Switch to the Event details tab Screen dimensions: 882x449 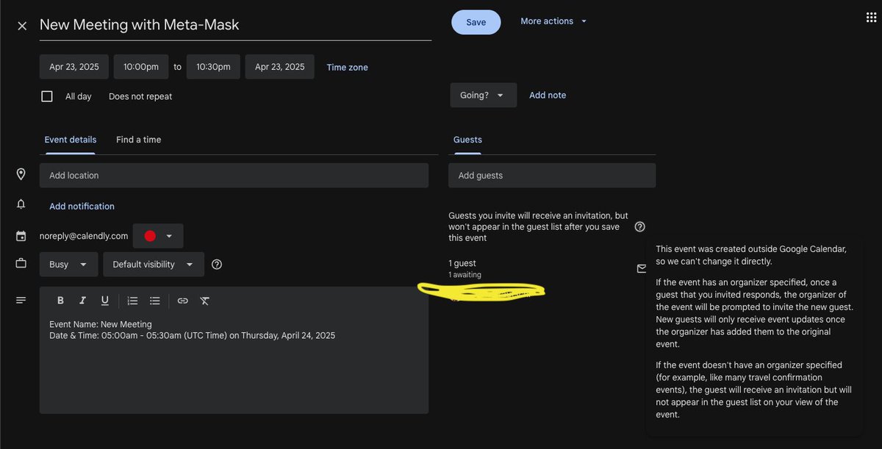click(70, 140)
